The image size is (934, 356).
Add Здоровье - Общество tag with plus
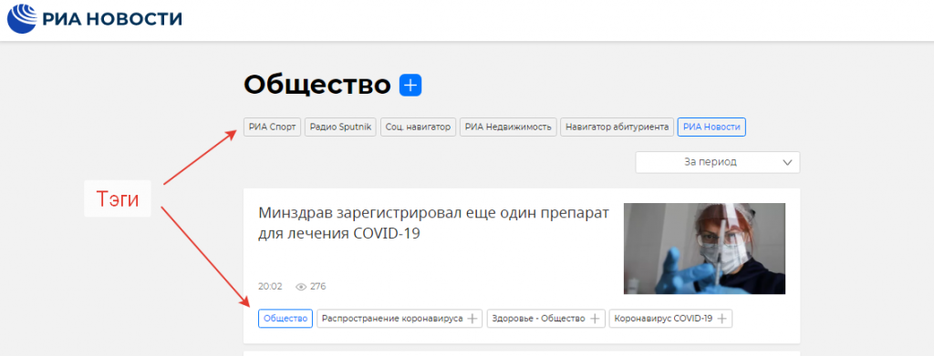(595, 319)
